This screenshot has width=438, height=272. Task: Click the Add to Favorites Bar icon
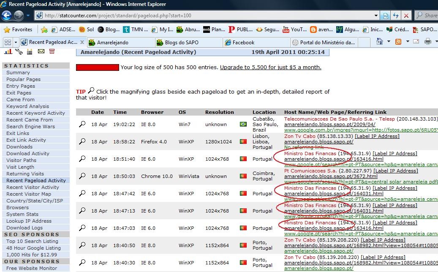click(x=44, y=30)
